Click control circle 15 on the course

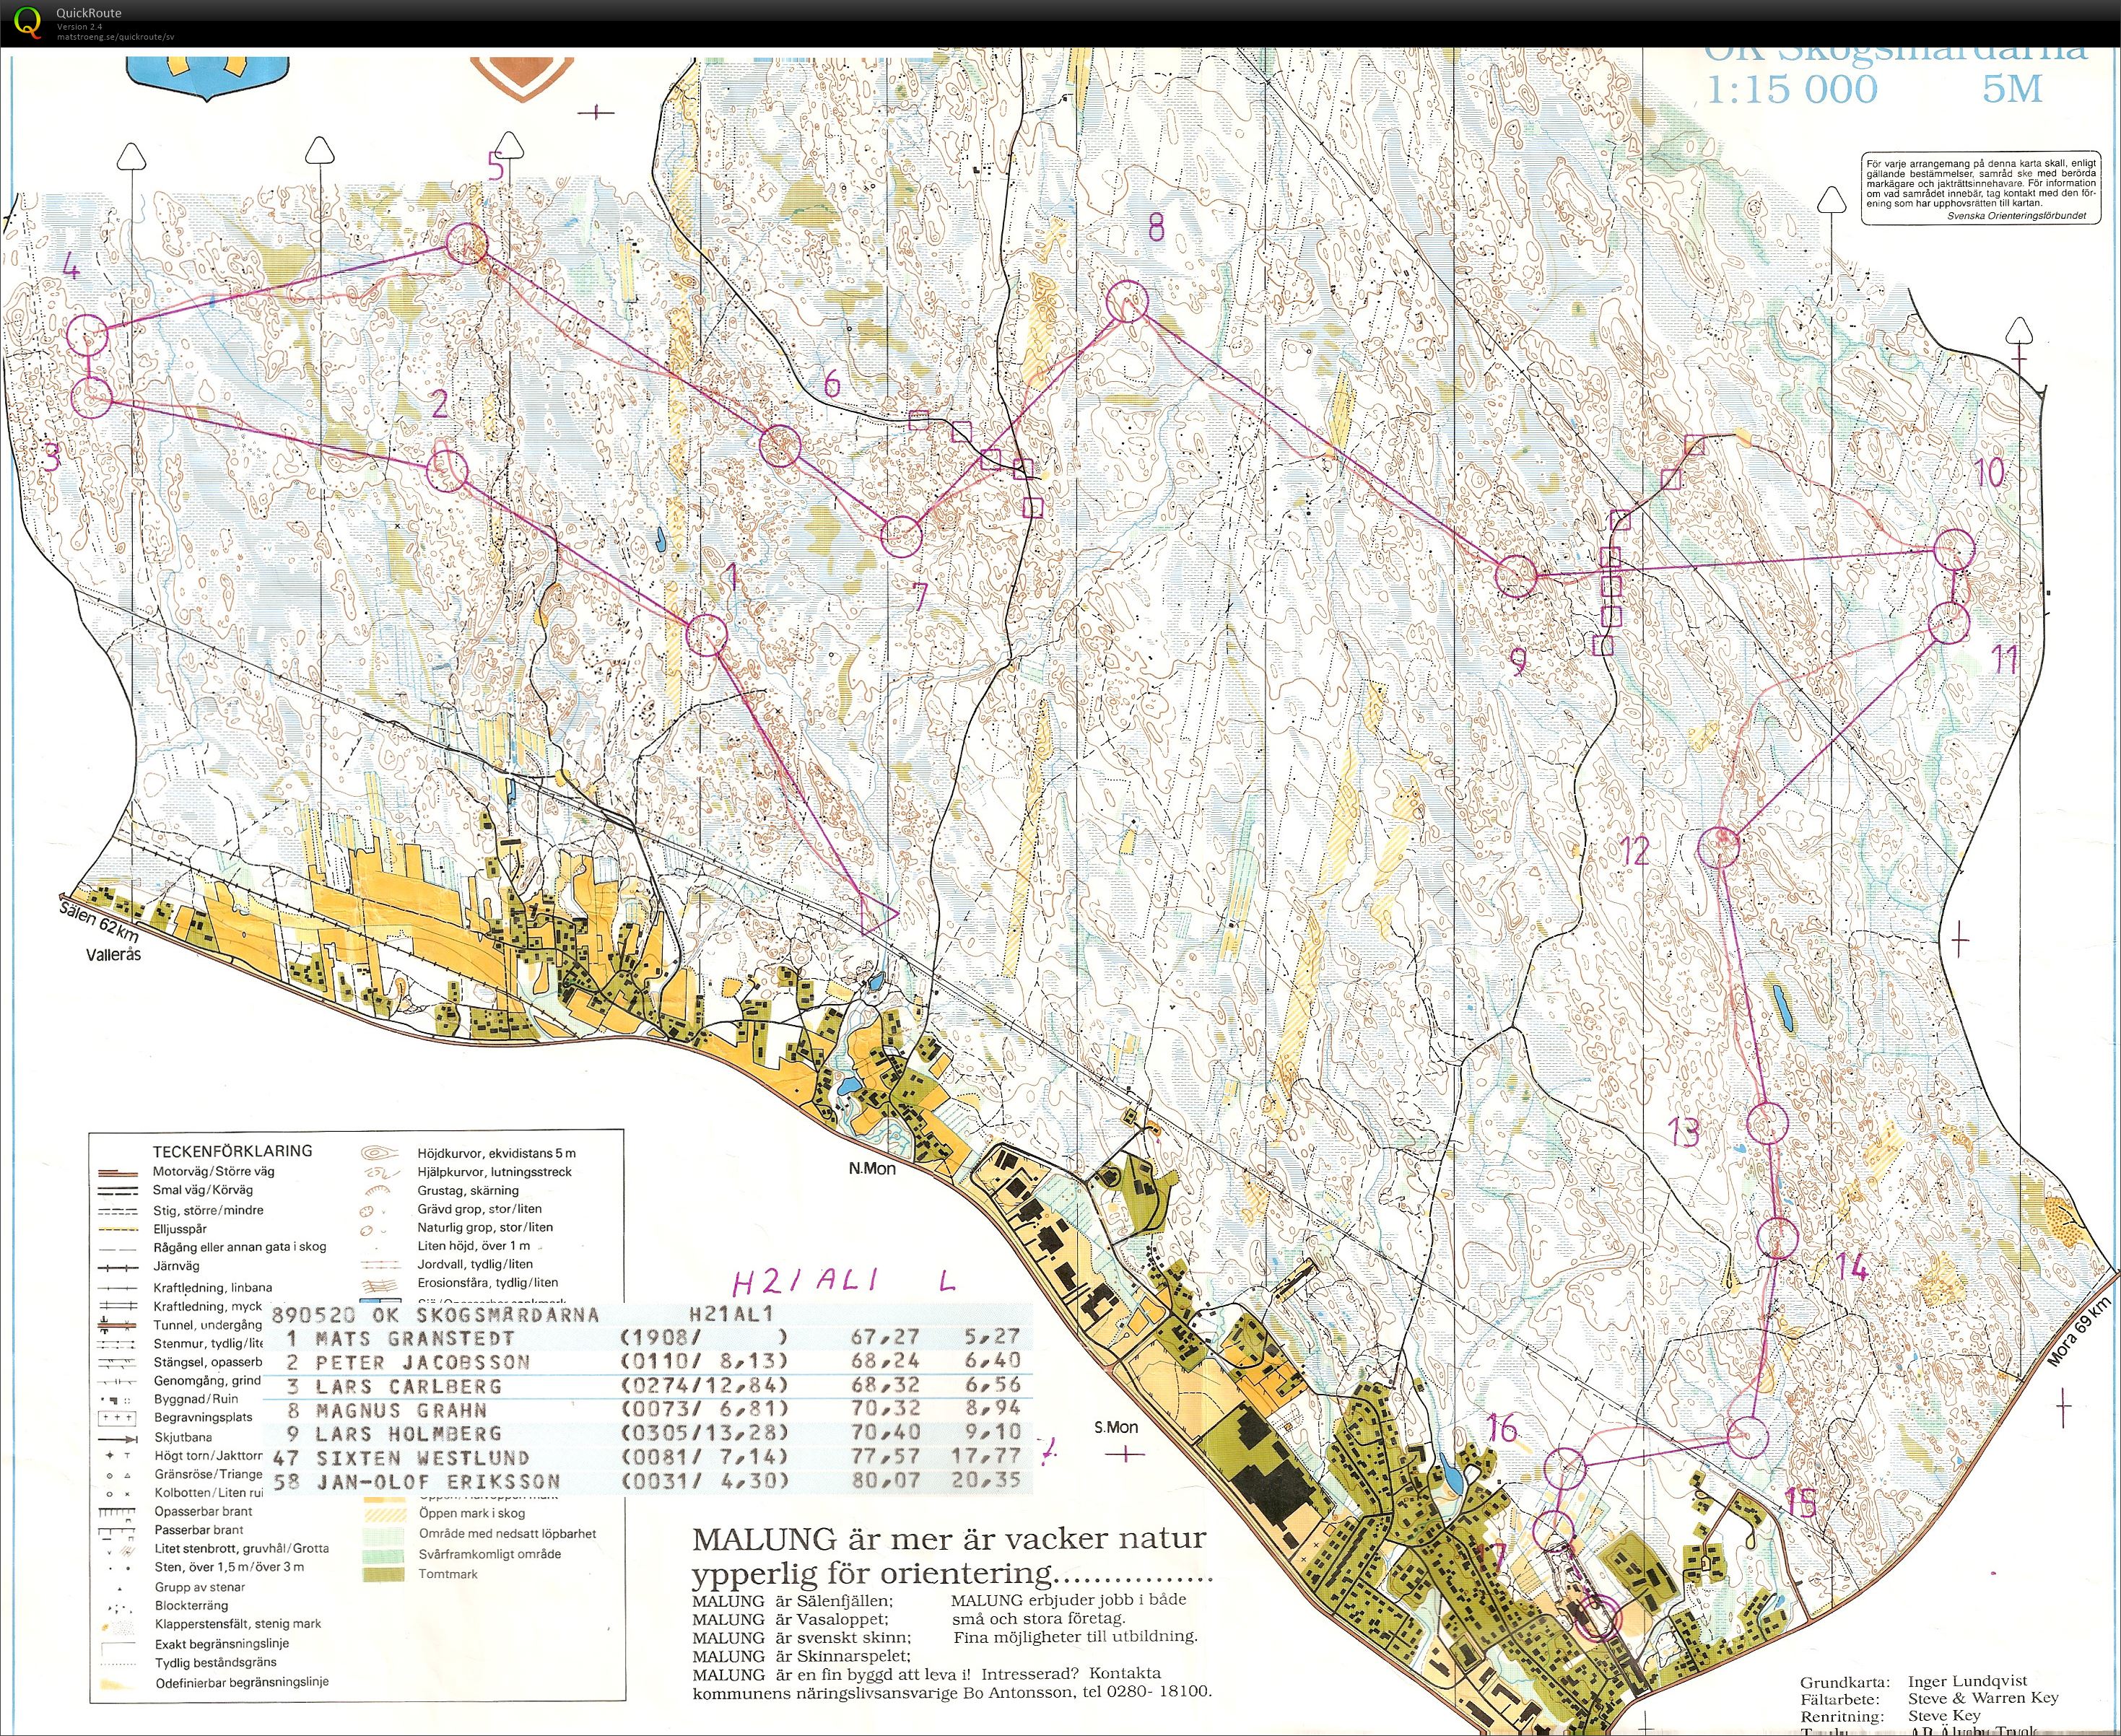(1748, 1437)
